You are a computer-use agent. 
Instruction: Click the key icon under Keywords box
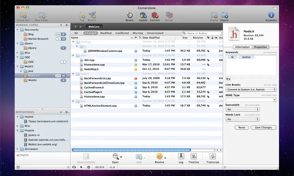[x=228, y=79]
